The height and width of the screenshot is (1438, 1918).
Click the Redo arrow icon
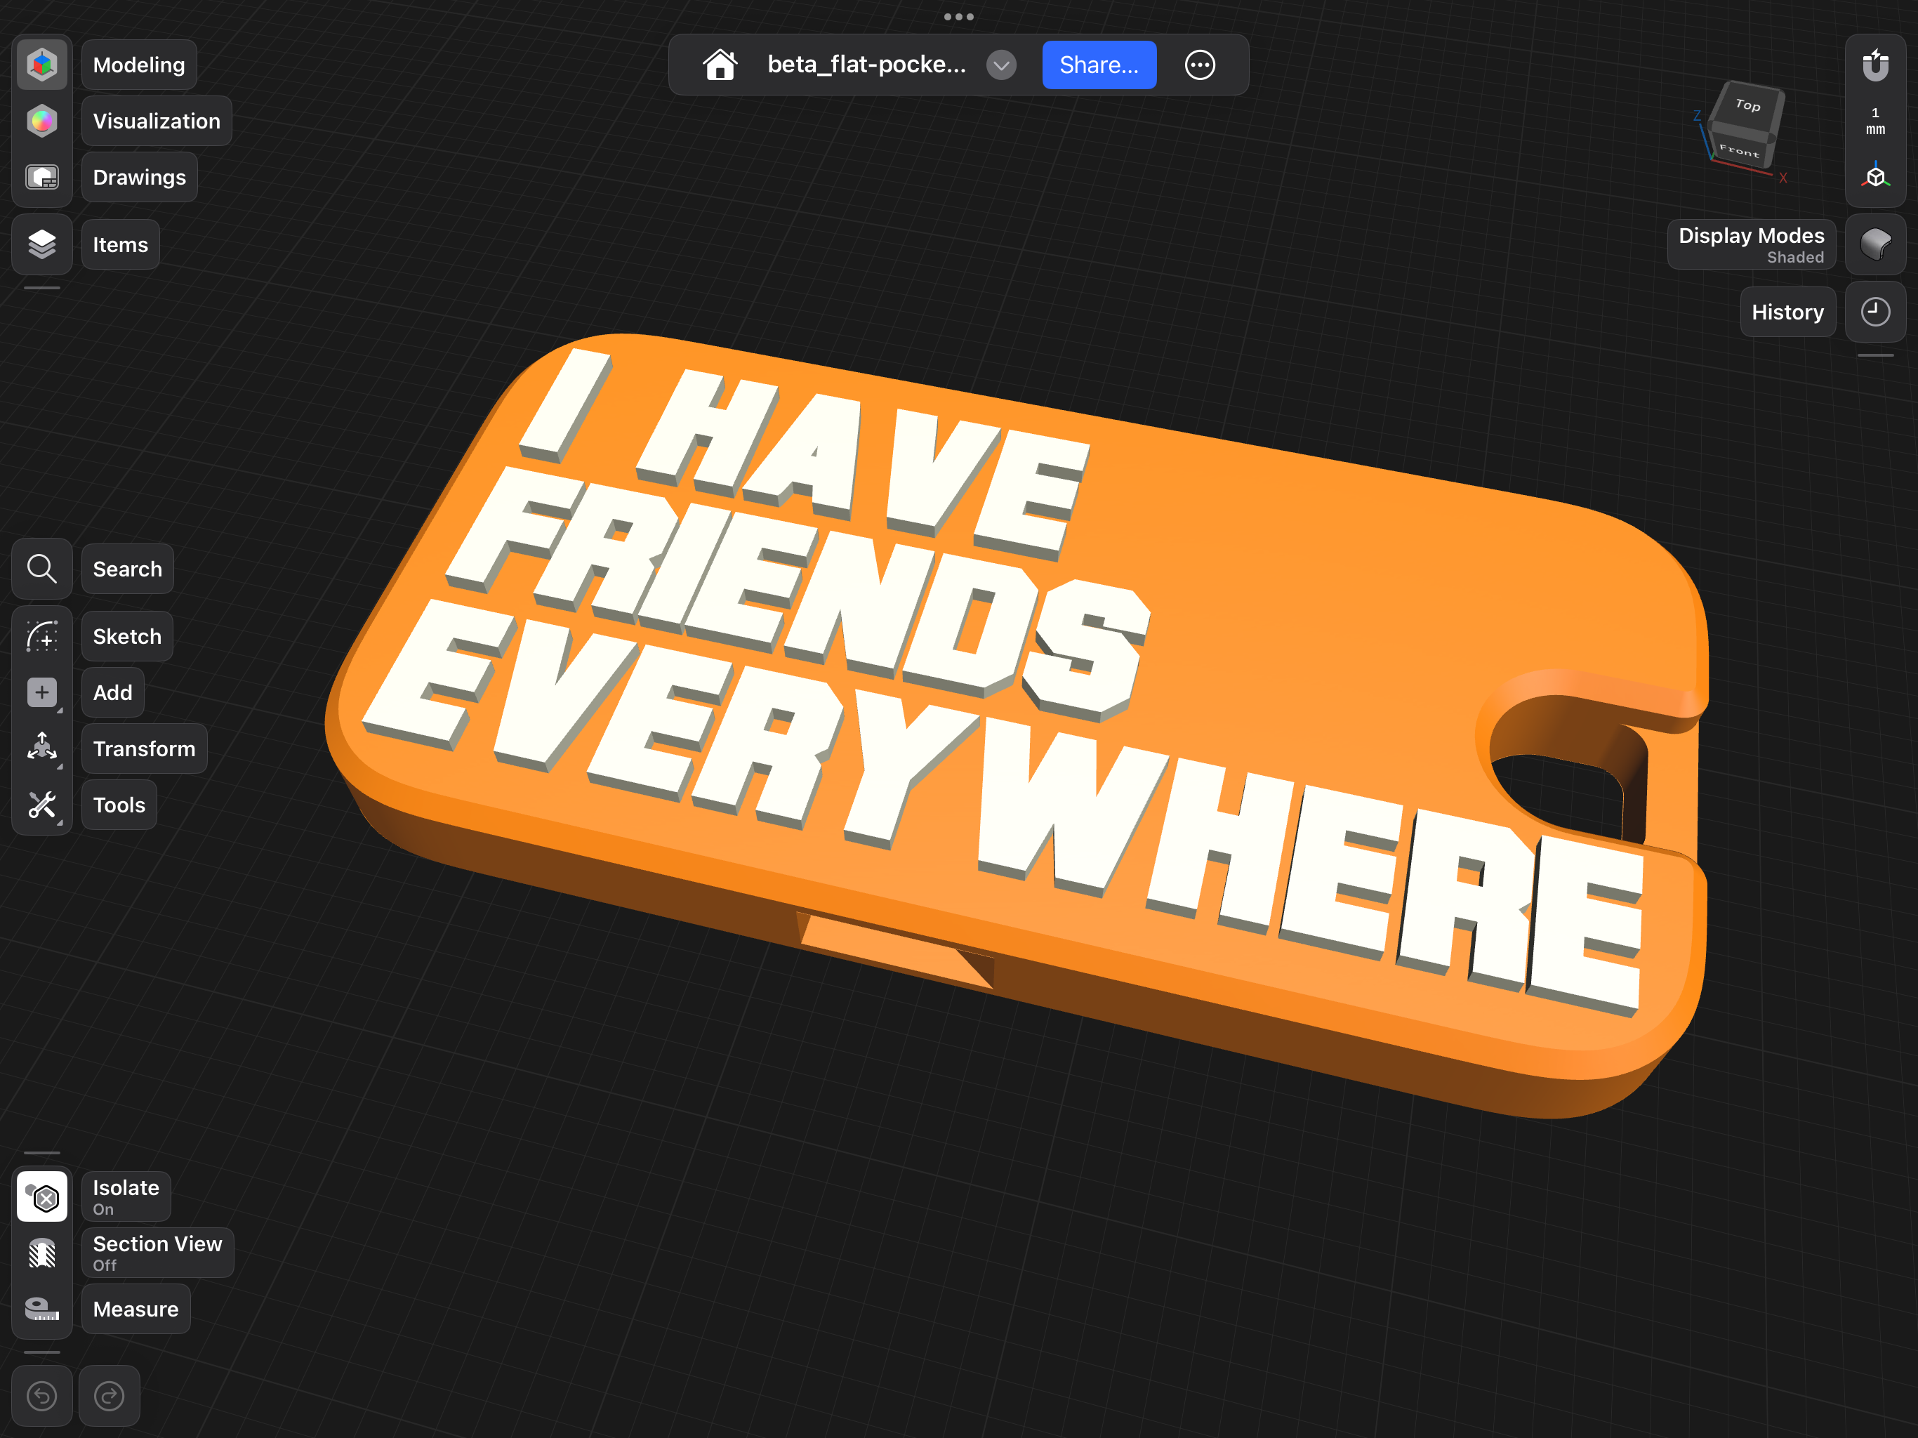110,1395
